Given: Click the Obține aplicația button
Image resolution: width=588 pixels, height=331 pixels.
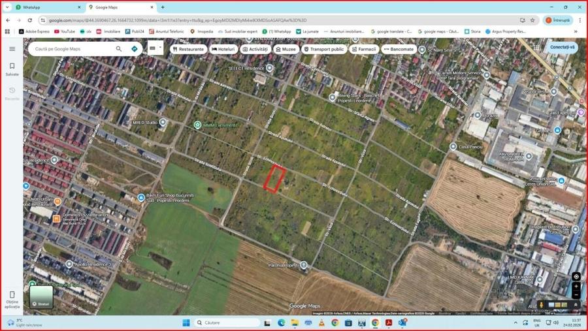Looking at the screenshot, I should [x=12, y=300].
